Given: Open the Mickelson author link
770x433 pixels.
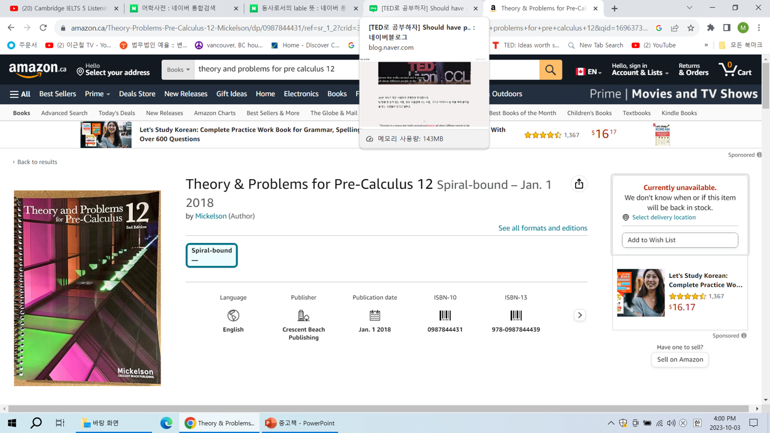Looking at the screenshot, I should point(211,216).
